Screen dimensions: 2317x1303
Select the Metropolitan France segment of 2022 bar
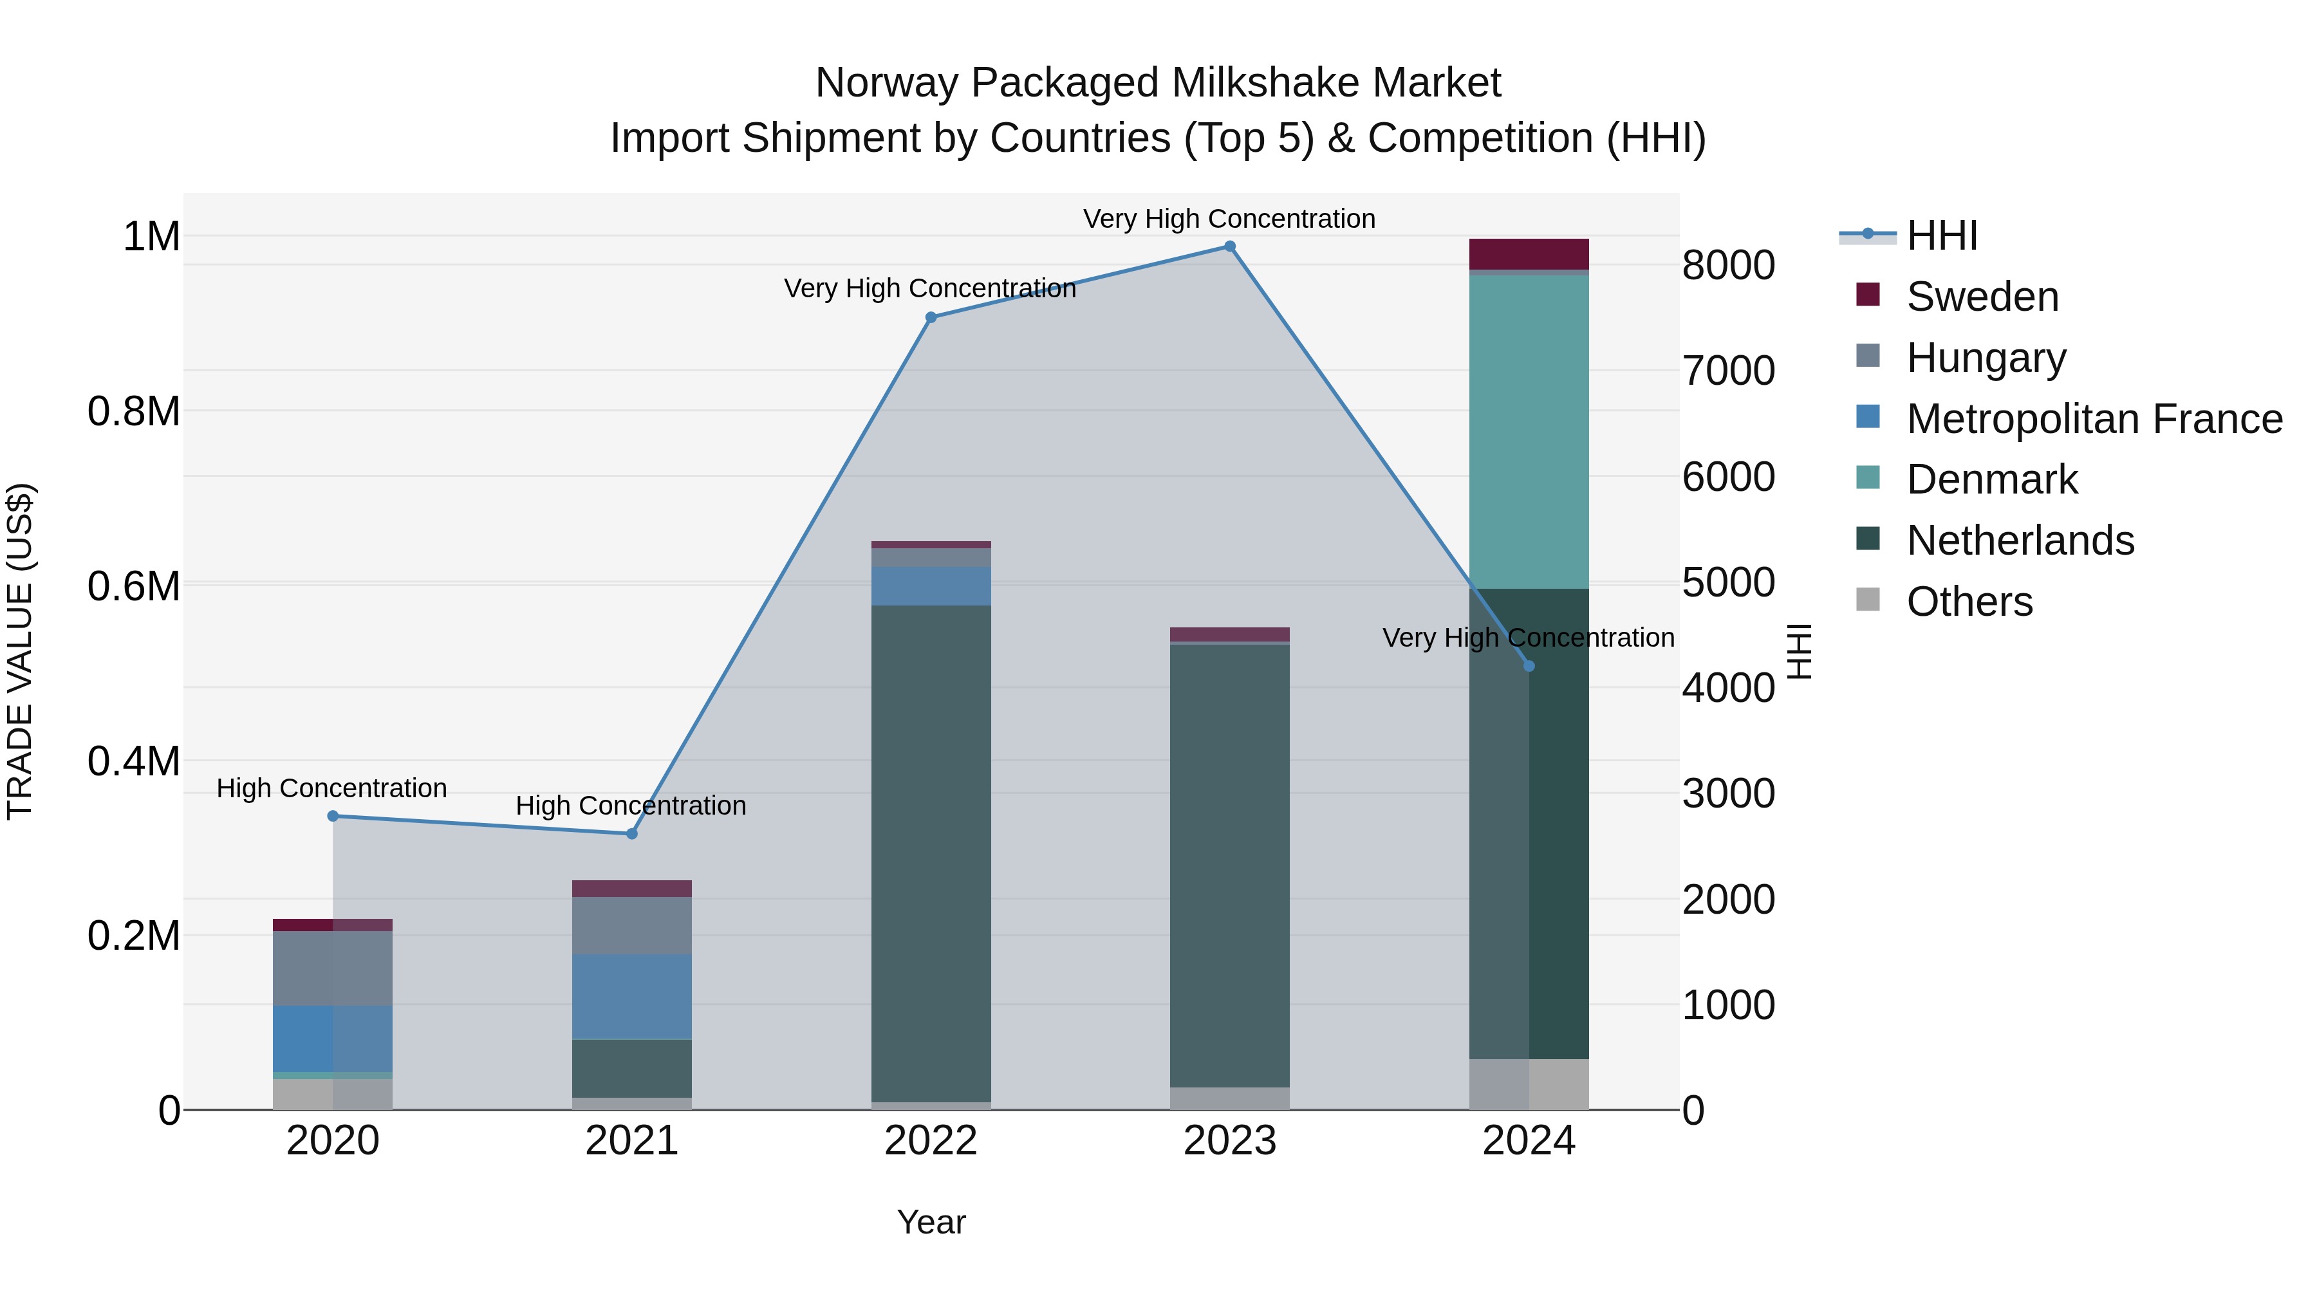pos(931,586)
